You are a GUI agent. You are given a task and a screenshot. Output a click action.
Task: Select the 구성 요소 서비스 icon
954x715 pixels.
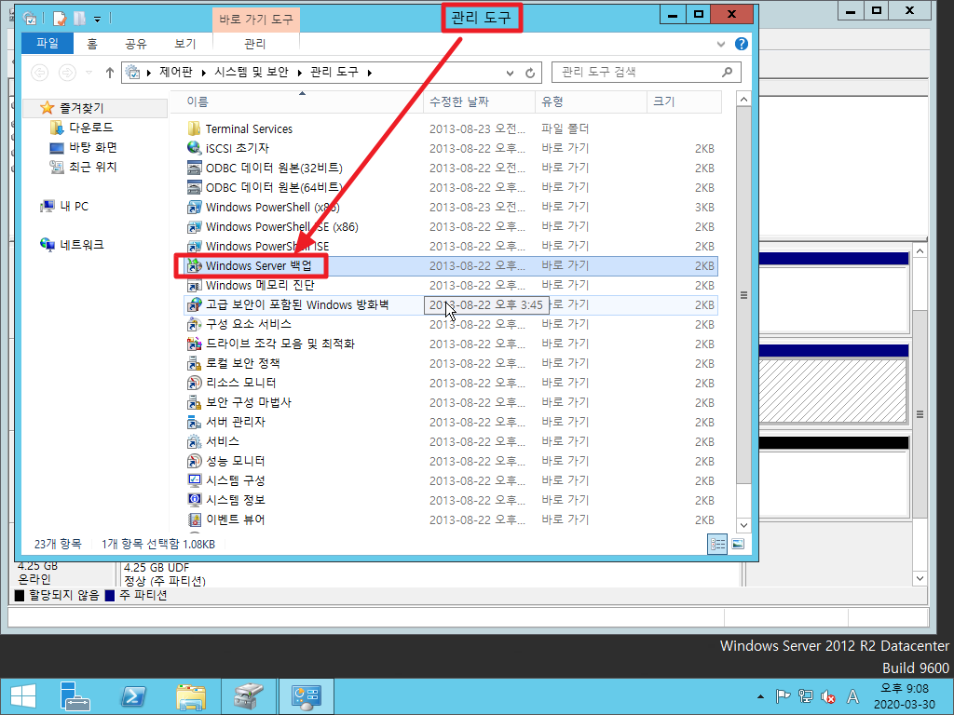[194, 324]
